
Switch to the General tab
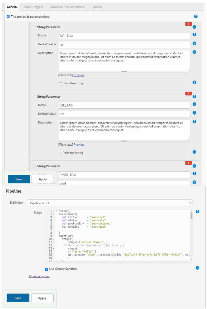click(x=12, y=7)
